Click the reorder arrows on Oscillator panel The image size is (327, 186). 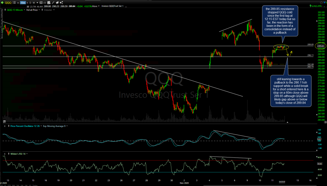point(9,126)
